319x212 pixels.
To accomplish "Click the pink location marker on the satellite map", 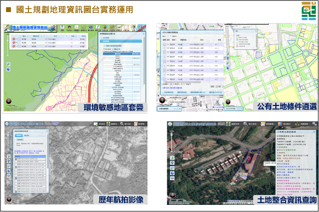I will click(x=249, y=159).
